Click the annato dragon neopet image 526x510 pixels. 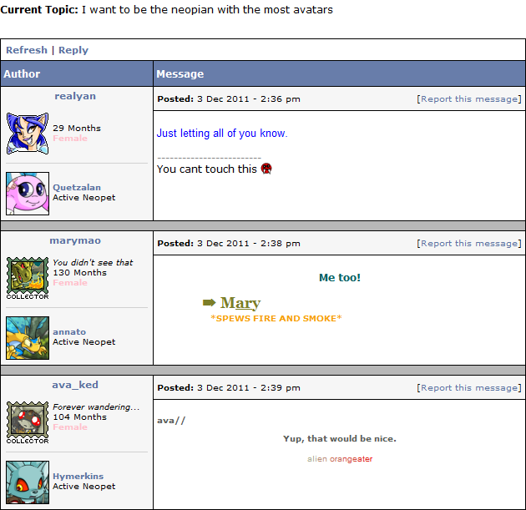[x=28, y=338]
